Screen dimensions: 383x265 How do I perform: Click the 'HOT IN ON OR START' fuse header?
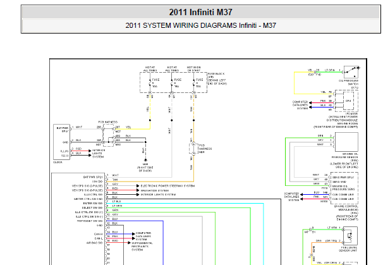pyautogui.click(x=193, y=69)
